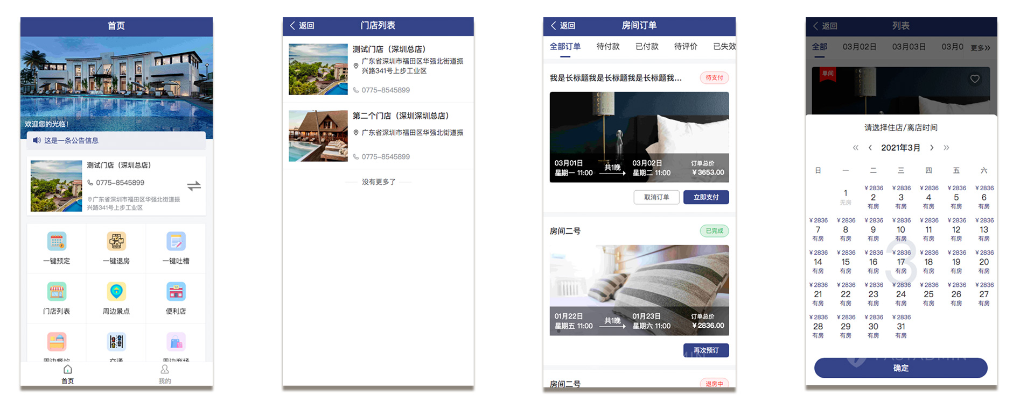Confirm dates with 确定 button

click(x=900, y=368)
